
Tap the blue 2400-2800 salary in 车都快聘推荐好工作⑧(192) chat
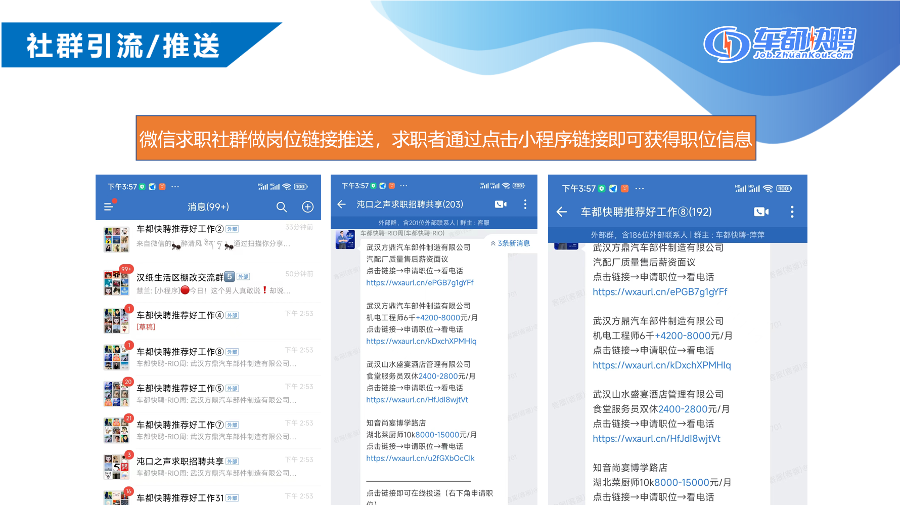pyautogui.click(x=683, y=409)
